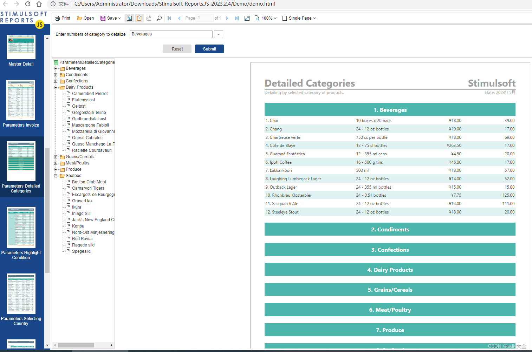532x352 pixels.
Task: Click the Reset button
Action: 177,49
